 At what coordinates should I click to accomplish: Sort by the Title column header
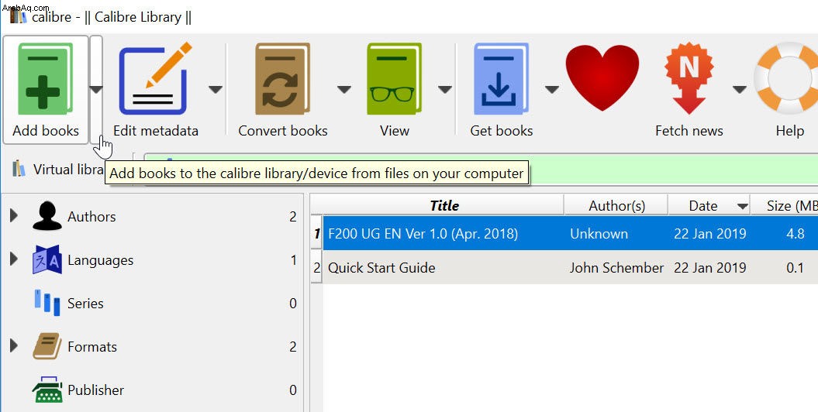click(444, 206)
